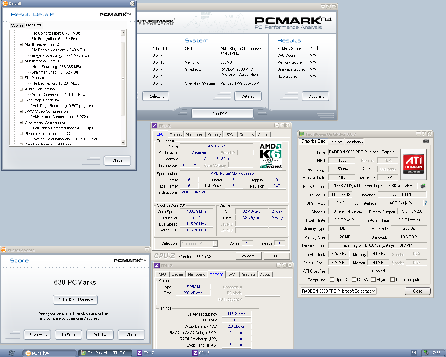
Task: Click the PCMark04 taskbar item
Action: (x=49, y=353)
